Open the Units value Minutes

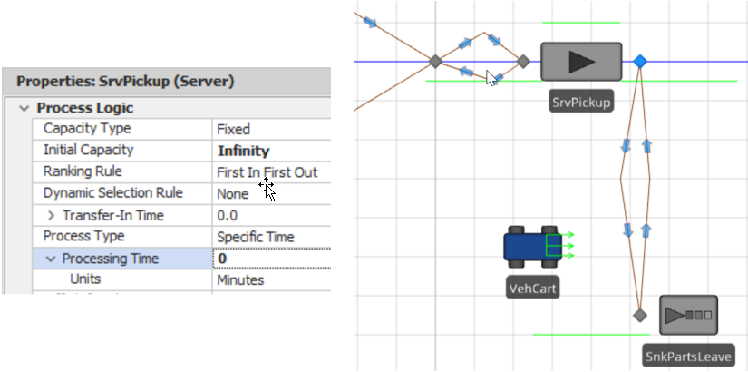[271, 279]
